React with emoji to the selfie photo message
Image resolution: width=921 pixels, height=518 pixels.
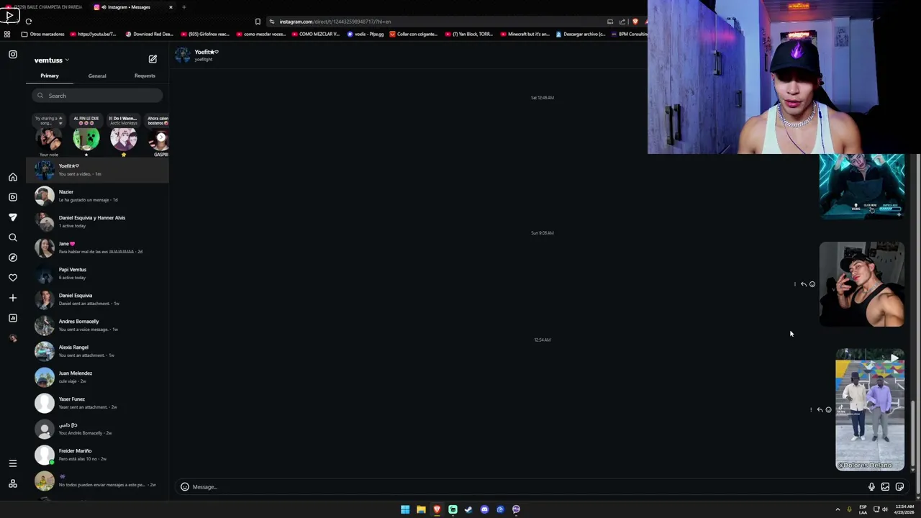click(x=812, y=284)
